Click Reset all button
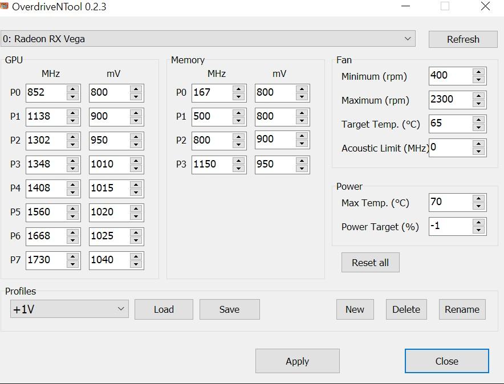Image resolution: width=504 pixels, height=384 pixels. click(x=370, y=262)
